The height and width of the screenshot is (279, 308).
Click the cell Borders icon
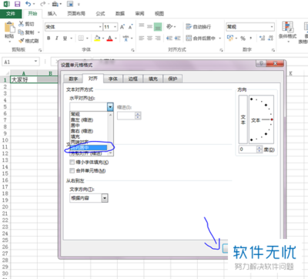81,39
